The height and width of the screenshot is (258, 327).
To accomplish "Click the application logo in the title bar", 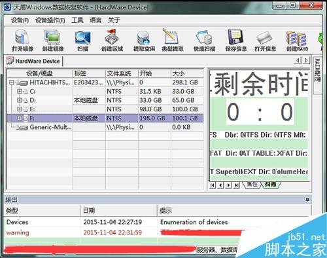I will [x=7, y=7].
